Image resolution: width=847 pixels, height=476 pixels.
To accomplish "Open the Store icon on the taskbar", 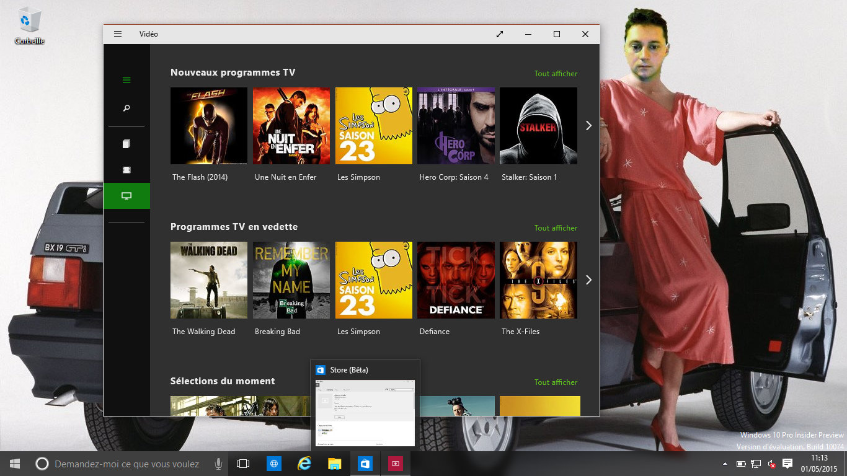I will [x=365, y=464].
